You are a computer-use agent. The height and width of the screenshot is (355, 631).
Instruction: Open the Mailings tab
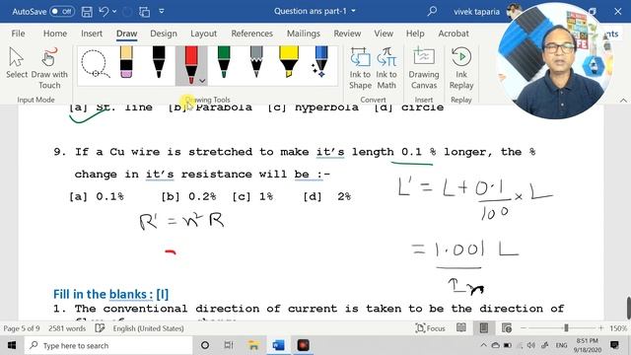coord(304,34)
